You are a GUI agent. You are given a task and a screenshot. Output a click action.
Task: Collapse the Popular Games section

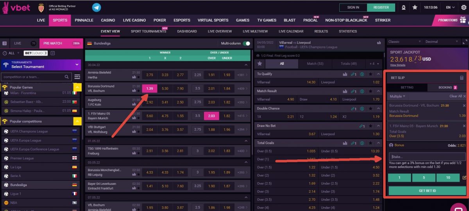click(x=77, y=87)
